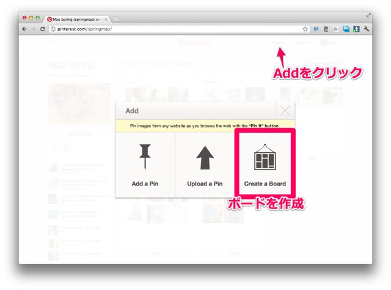Close the Mao Spring tab
Screen dimensions: 391x290
tap(106, 19)
